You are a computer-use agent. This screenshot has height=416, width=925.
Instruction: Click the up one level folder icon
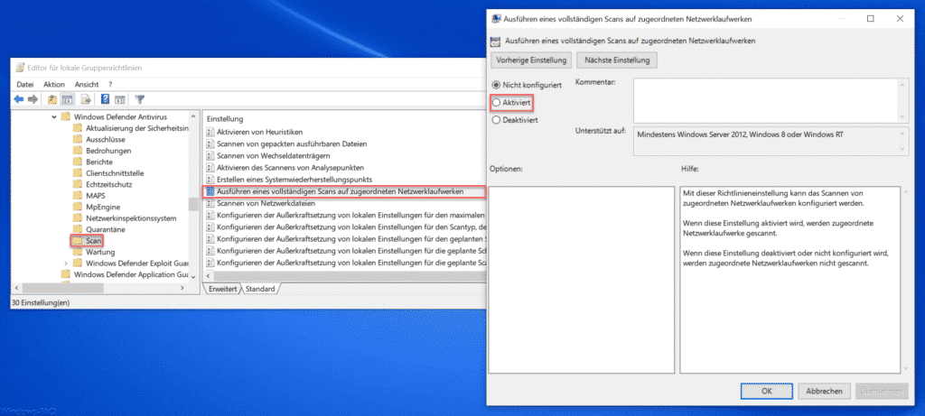point(52,99)
